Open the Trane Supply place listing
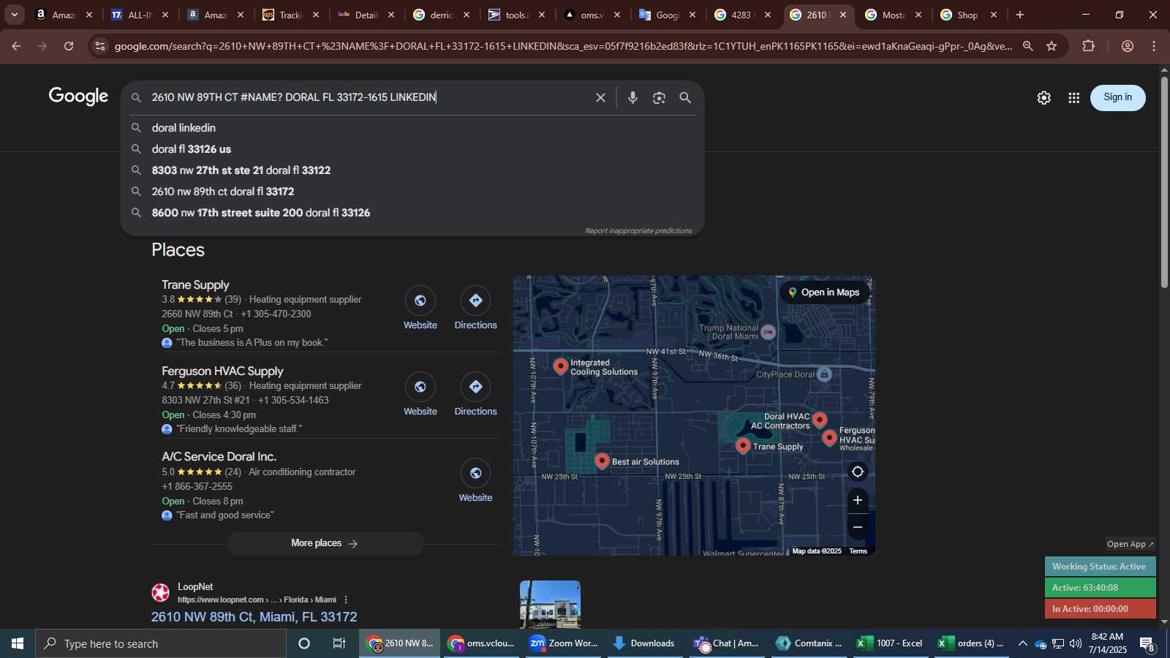 click(x=195, y=285)
